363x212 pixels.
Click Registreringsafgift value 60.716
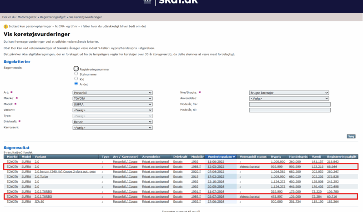pyautogui.click(x=332, y=197)
